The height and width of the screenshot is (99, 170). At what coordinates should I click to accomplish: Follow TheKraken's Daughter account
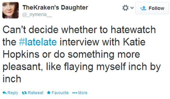point(152,8)
